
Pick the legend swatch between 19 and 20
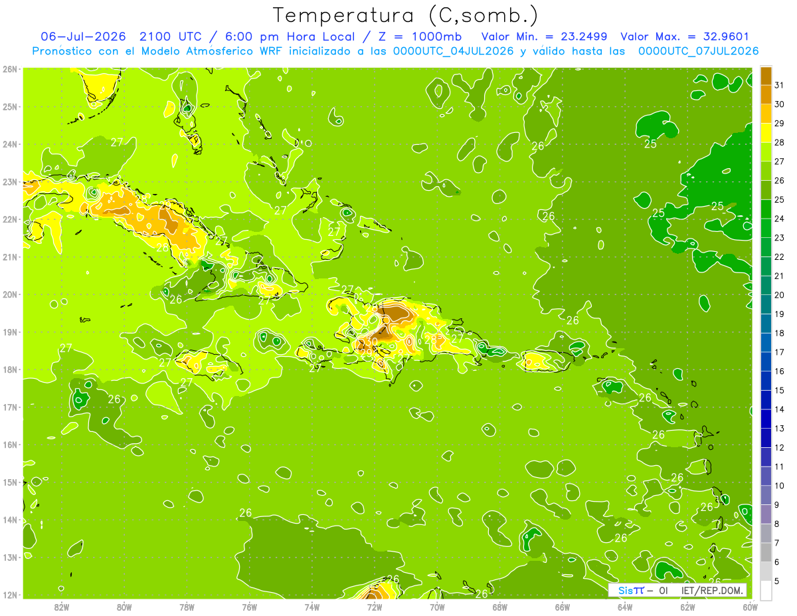click(x=766, y=304)
